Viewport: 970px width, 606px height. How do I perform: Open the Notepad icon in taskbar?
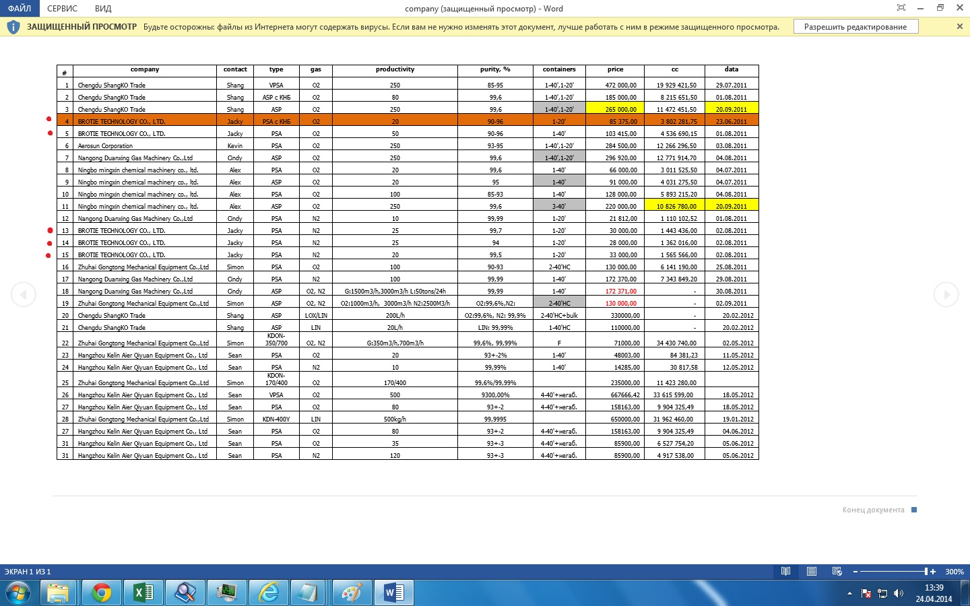click(309, 593)
